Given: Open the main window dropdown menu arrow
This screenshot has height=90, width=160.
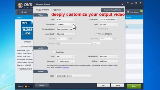Looking at the screenshot, I should [x=128, y=3].
